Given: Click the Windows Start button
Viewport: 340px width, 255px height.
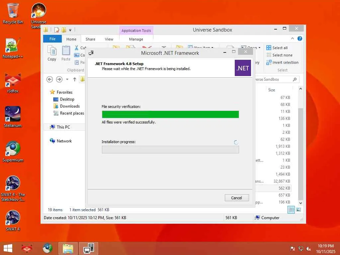Looking at the screenshot, I should (x=8, y=248).
